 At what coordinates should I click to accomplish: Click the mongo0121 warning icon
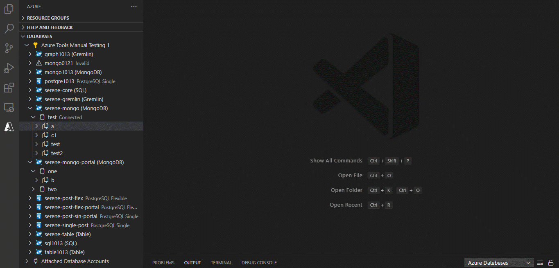39,63
